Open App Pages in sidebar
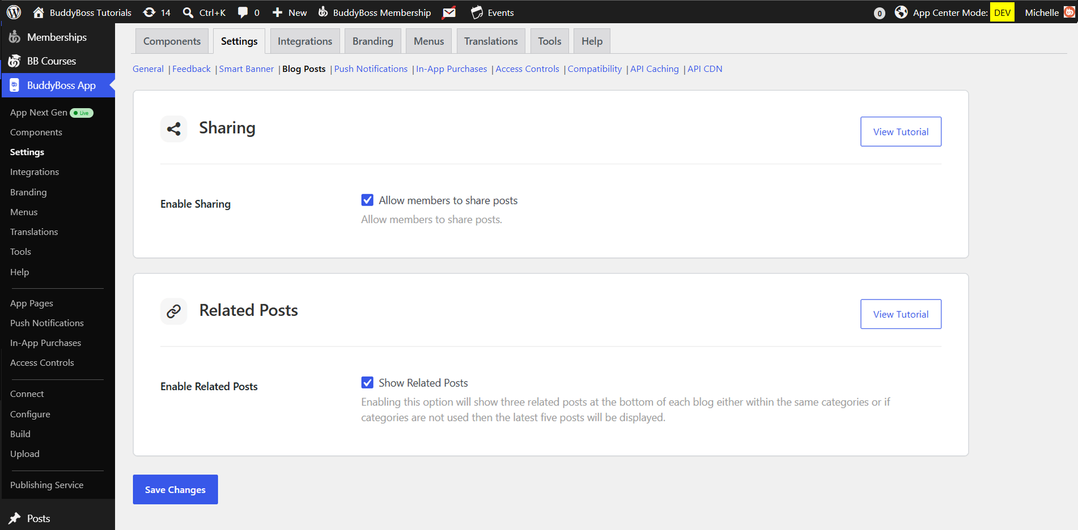 coord(32,303)
